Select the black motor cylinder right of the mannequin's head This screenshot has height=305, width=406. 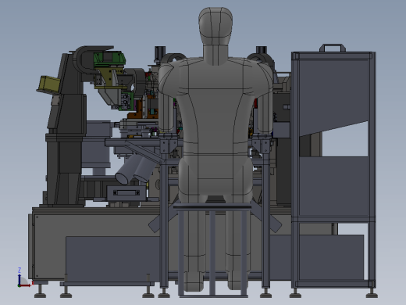click(262, 51)
